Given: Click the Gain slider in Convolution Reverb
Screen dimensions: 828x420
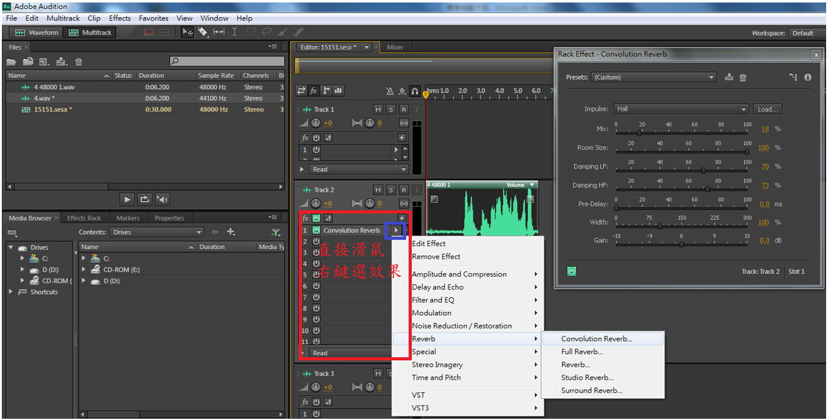Looking at the screenshot, I should coord(682,244).
